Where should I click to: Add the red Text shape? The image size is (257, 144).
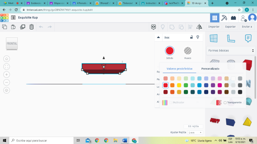pyautogui.click(x=215, y=121)
